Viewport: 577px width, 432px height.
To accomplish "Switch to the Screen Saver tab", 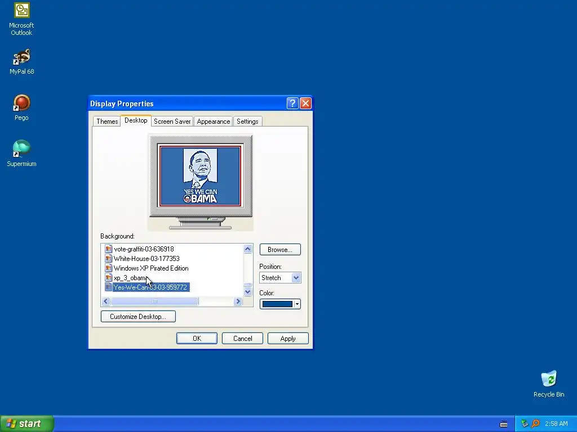I will [x=172, y=121].
